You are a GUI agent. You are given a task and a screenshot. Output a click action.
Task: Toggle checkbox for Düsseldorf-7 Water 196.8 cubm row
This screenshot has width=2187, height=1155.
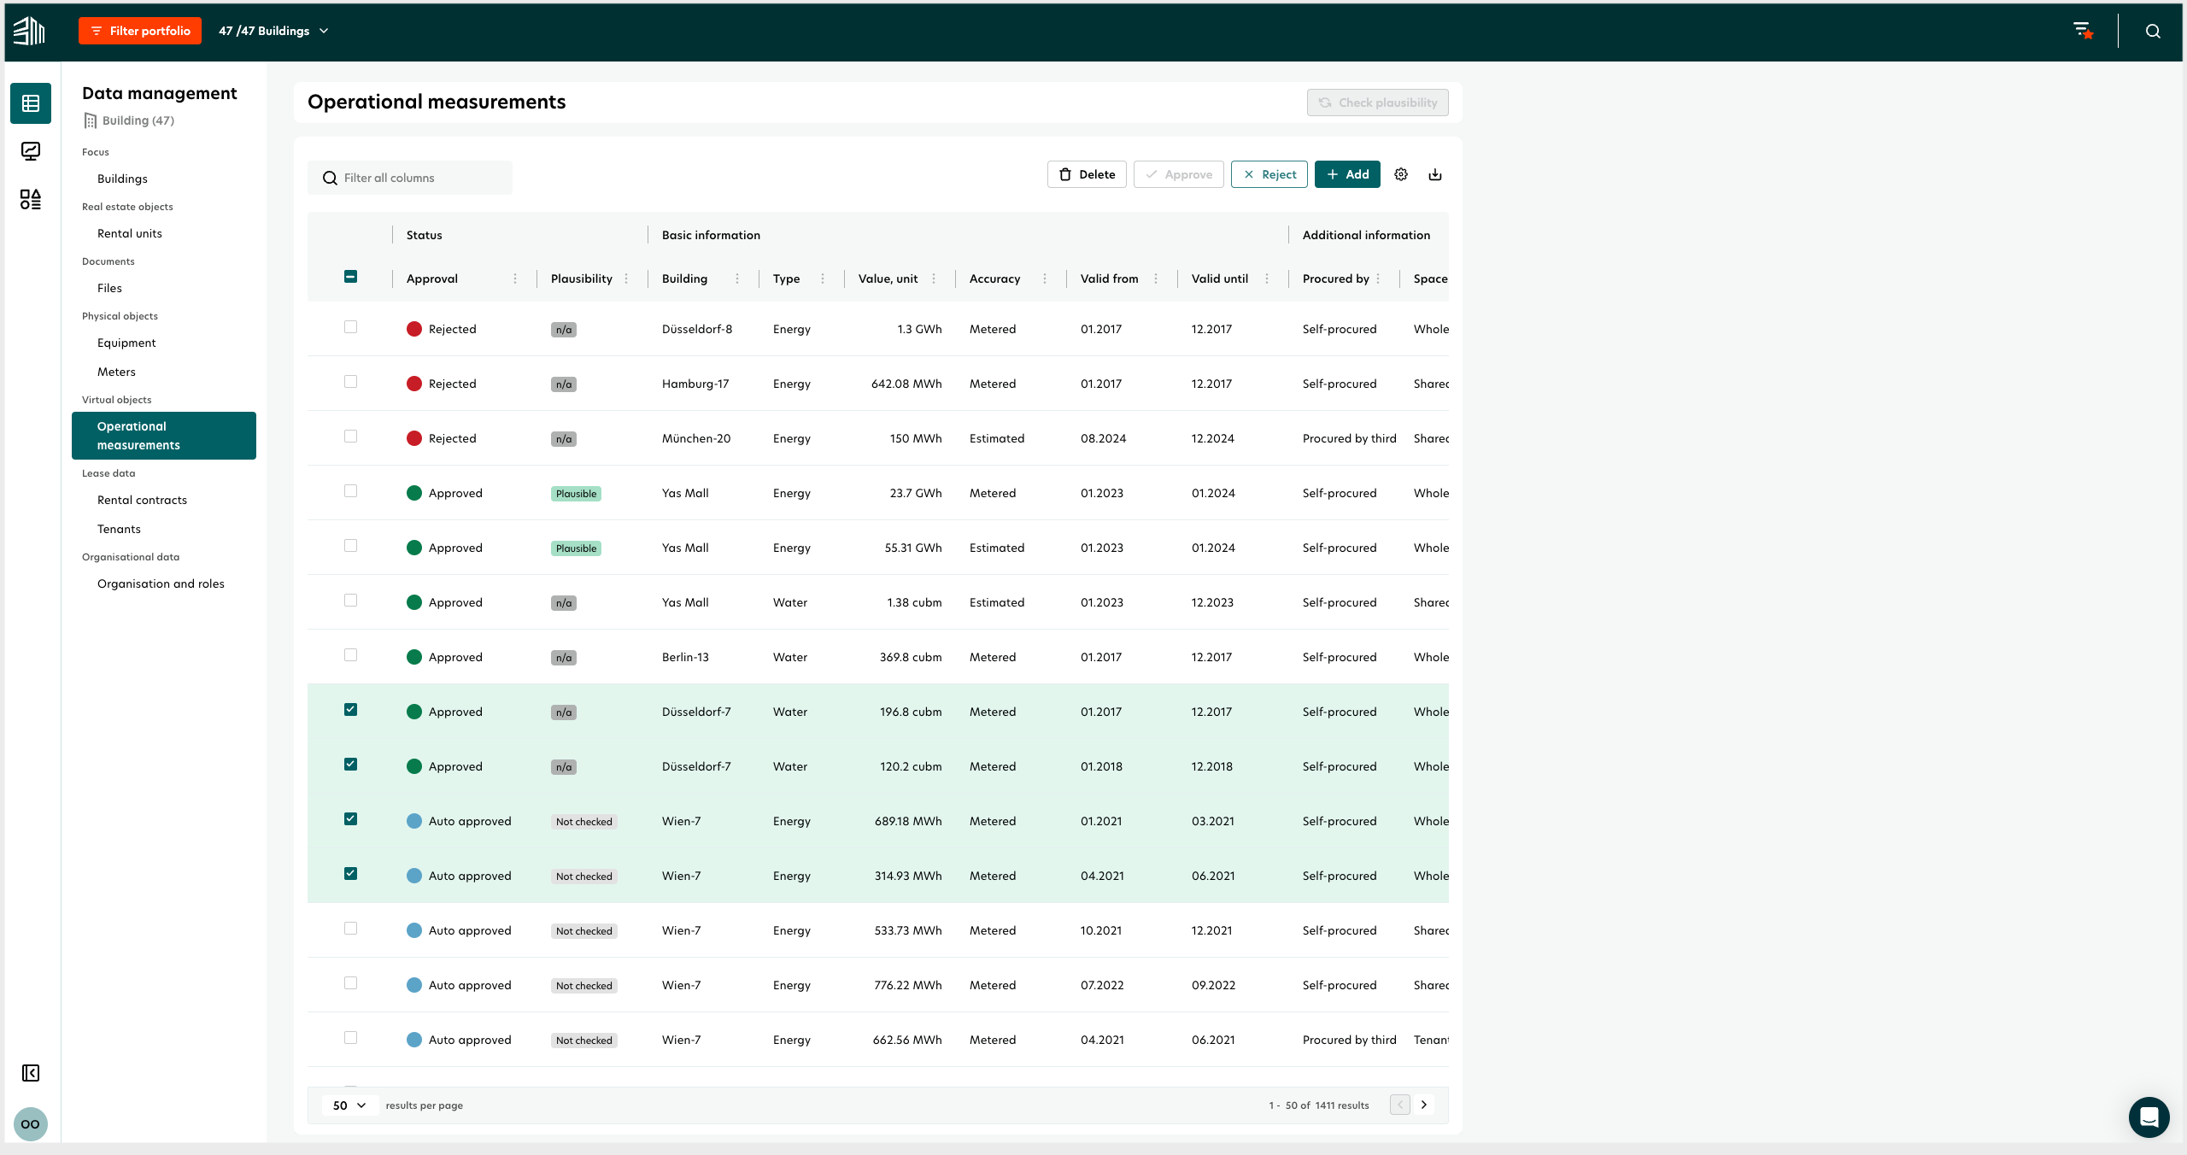coord(350,710)
